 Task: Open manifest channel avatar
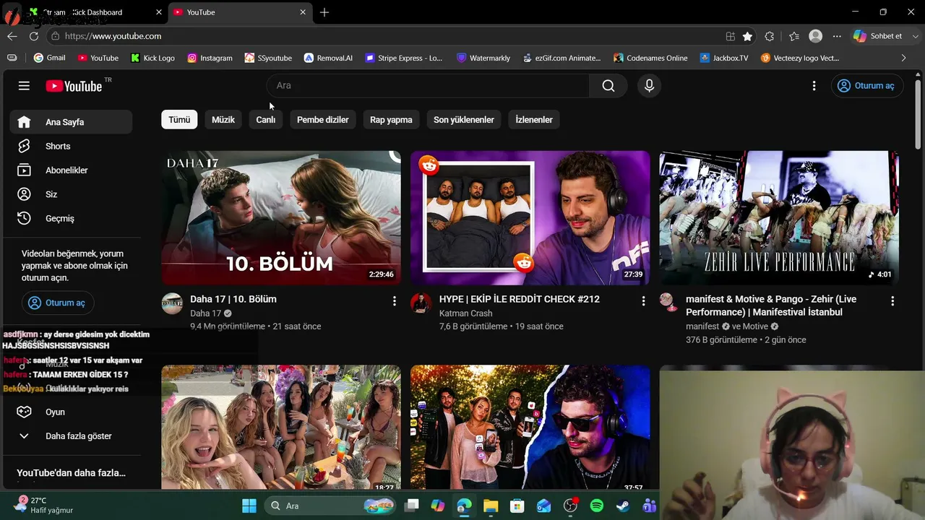[x=667, y=300]
